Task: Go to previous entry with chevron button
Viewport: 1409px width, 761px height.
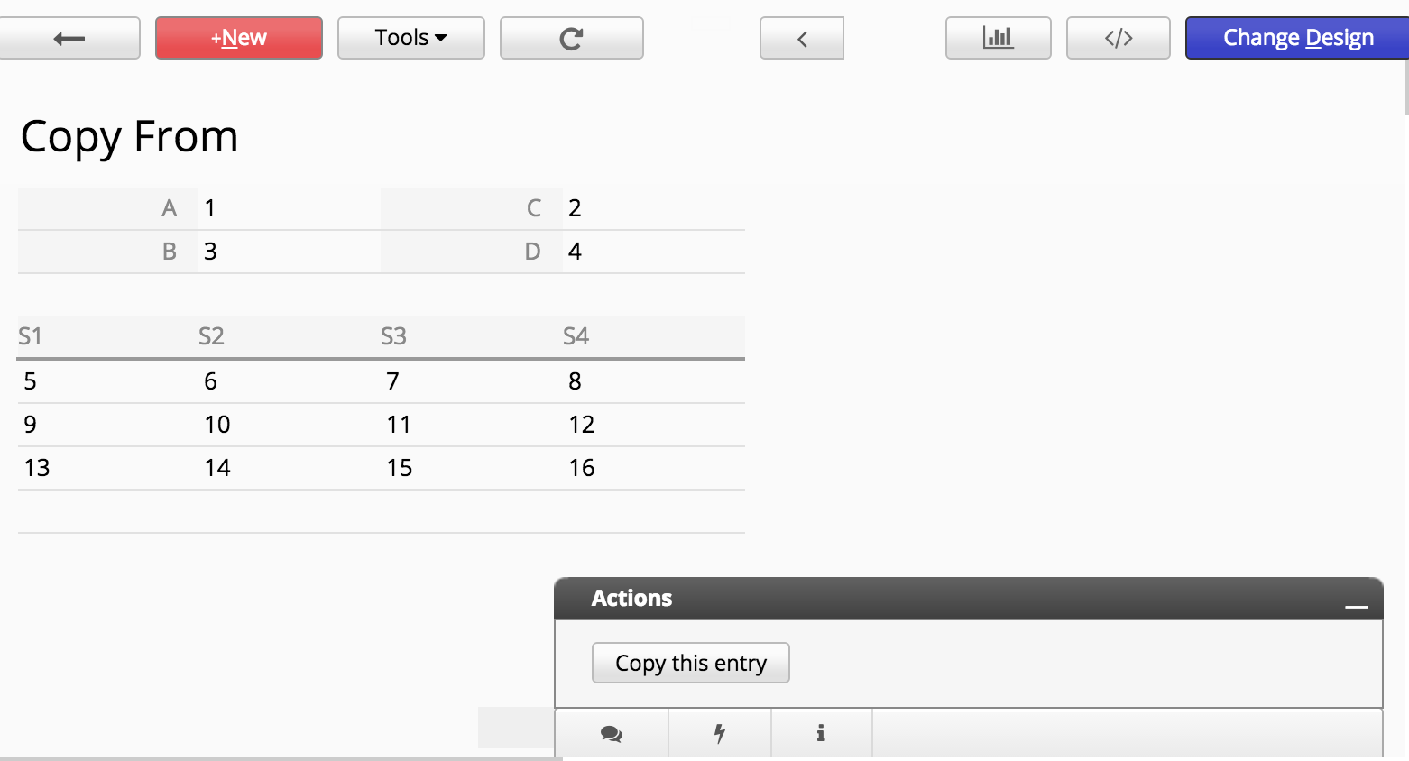Action: pos(801,38)
